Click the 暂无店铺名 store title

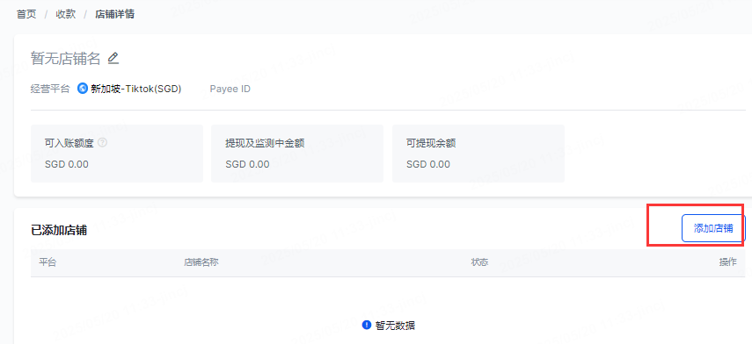66,59
